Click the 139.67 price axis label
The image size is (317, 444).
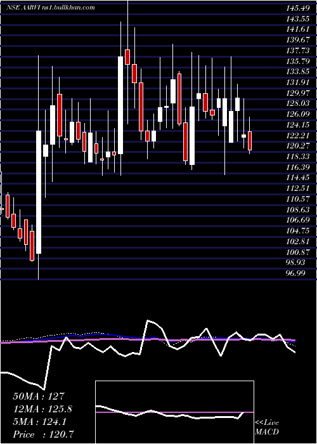(x=297, y=40)
